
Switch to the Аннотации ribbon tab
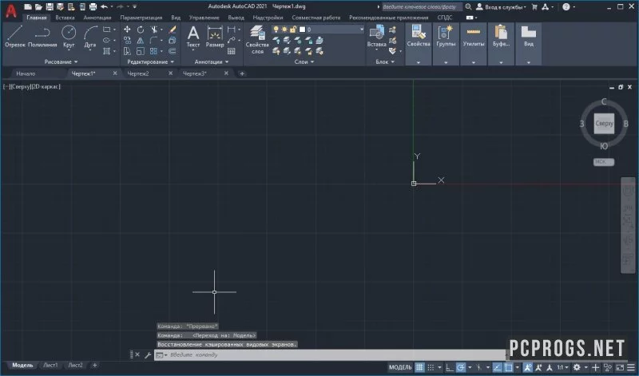[97, 18]
